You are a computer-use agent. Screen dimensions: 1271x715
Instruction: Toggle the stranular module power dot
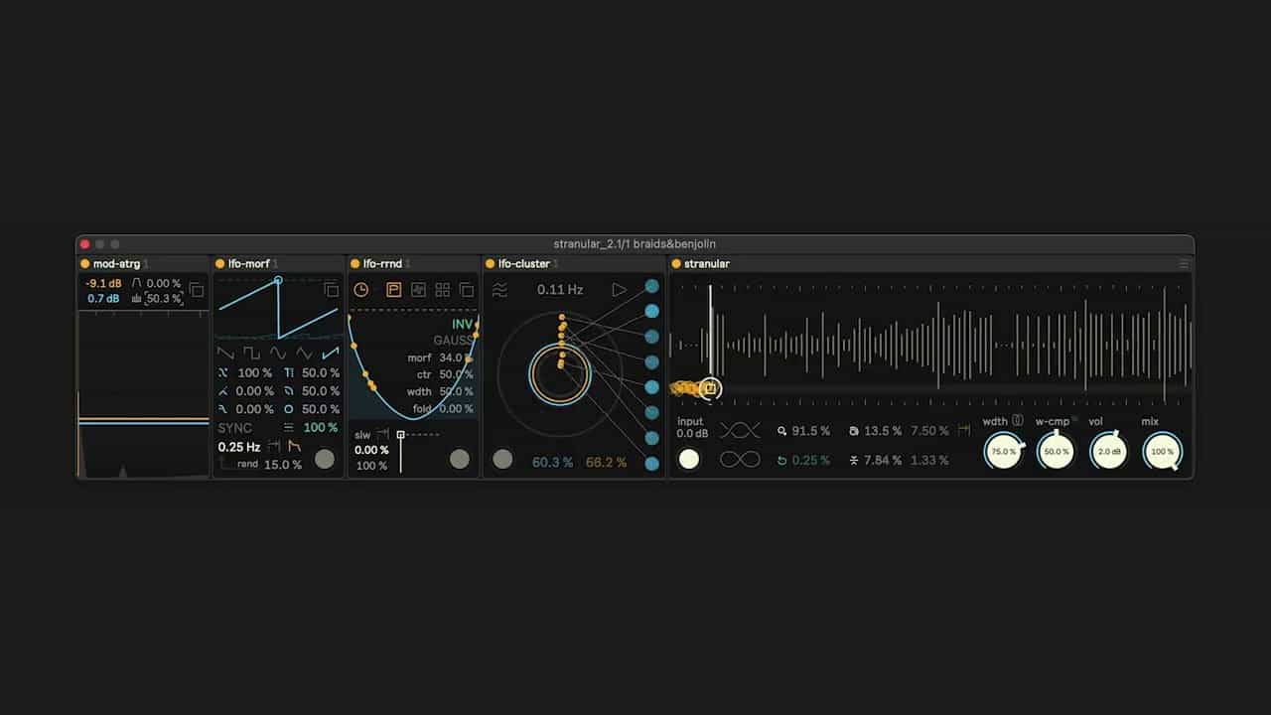(676, 264)
